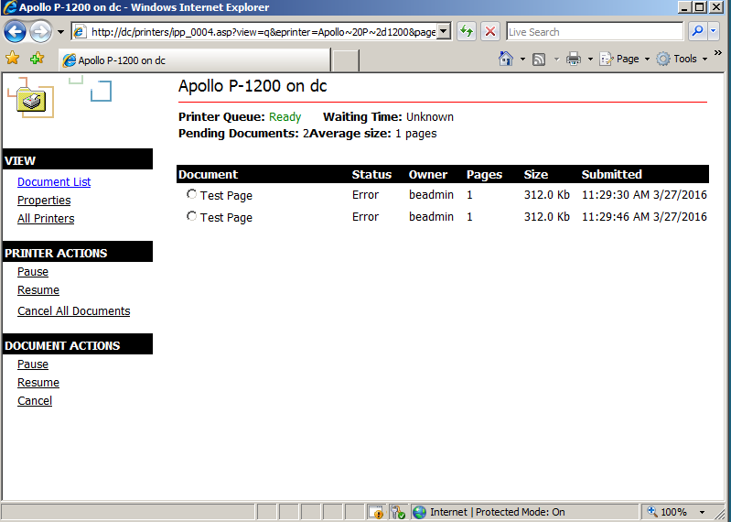Viewport: 731px width, 522px height.
Task: Expand the address bar history dropdown
Action: pos(444,32)
